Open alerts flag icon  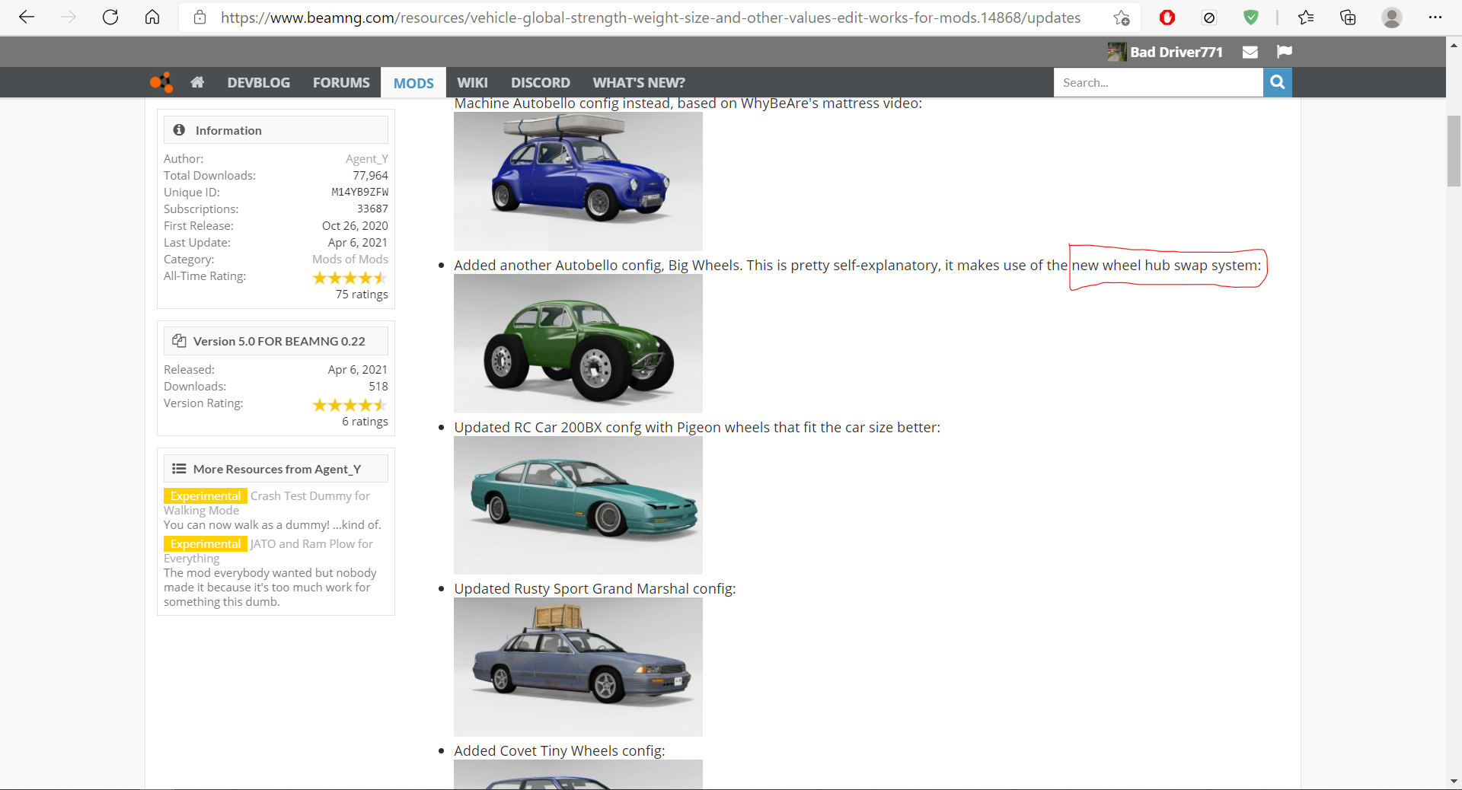click(1285, 52)
